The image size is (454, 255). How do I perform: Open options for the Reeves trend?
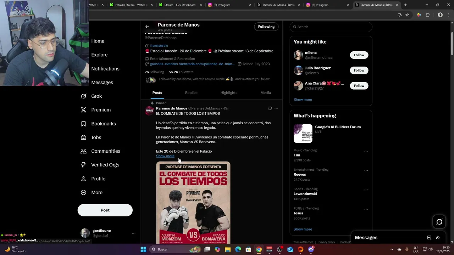pyautogui.click(x=366, y=171)
